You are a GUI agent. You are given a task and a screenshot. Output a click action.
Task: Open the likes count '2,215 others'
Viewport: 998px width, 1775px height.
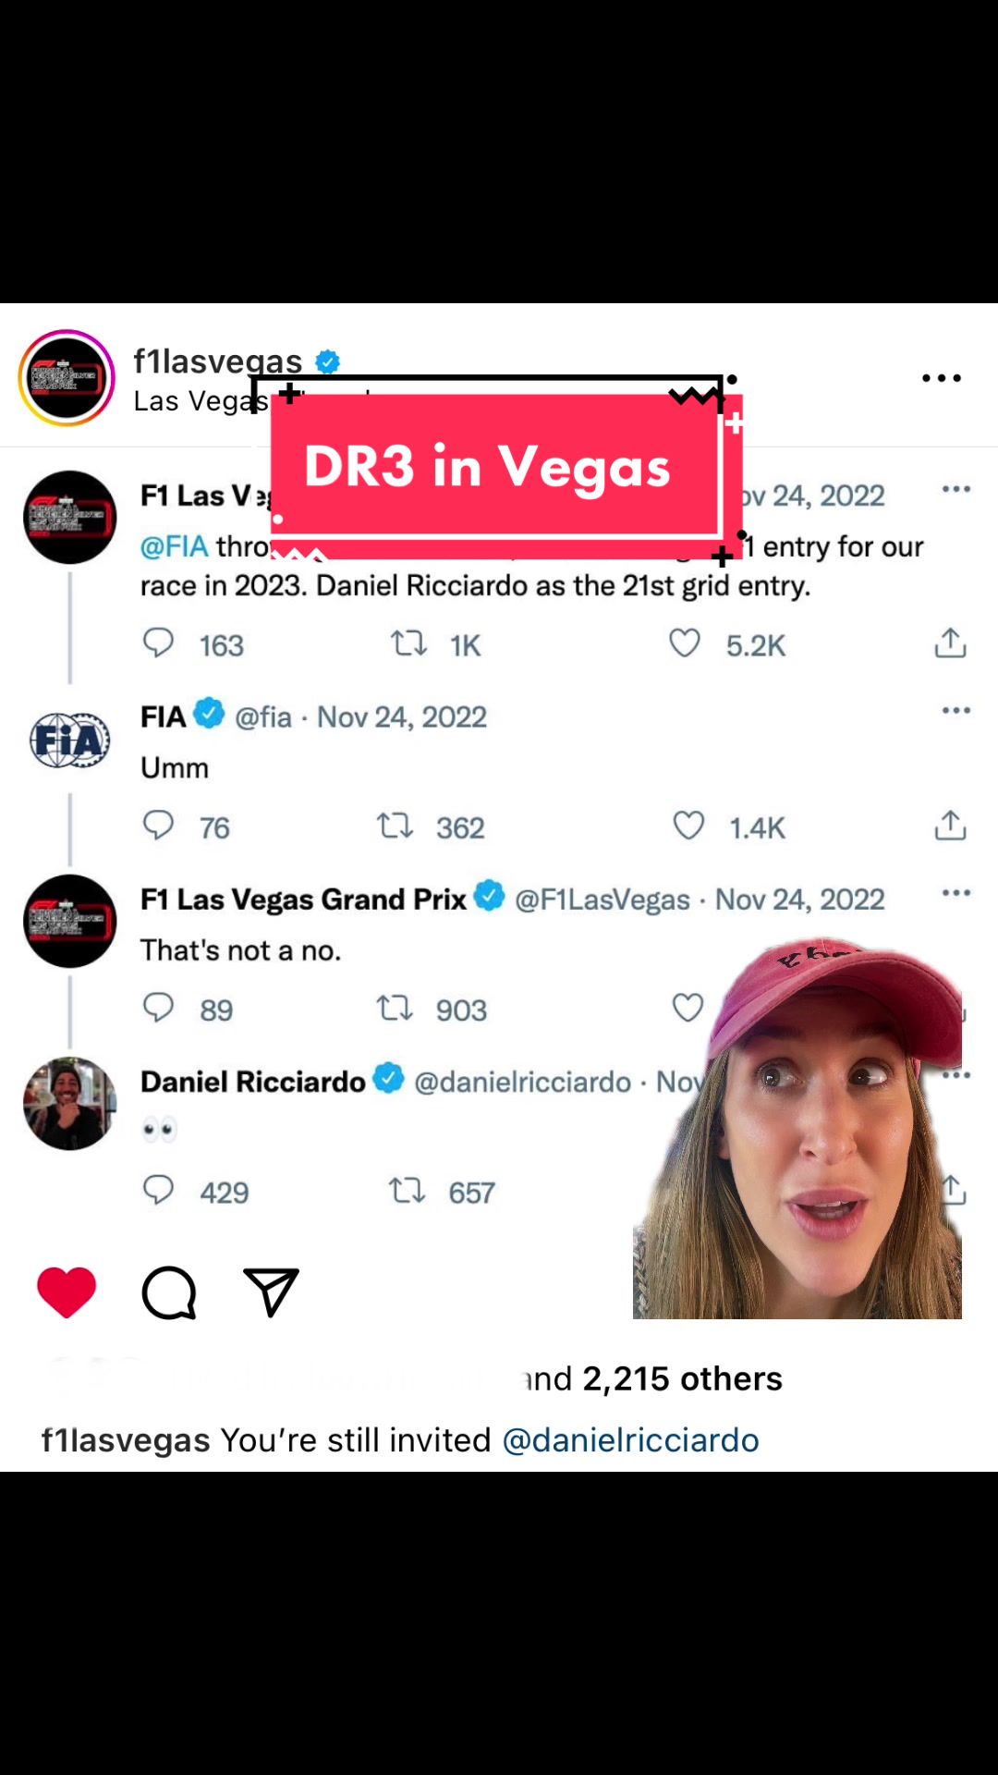coord(682,1378)
